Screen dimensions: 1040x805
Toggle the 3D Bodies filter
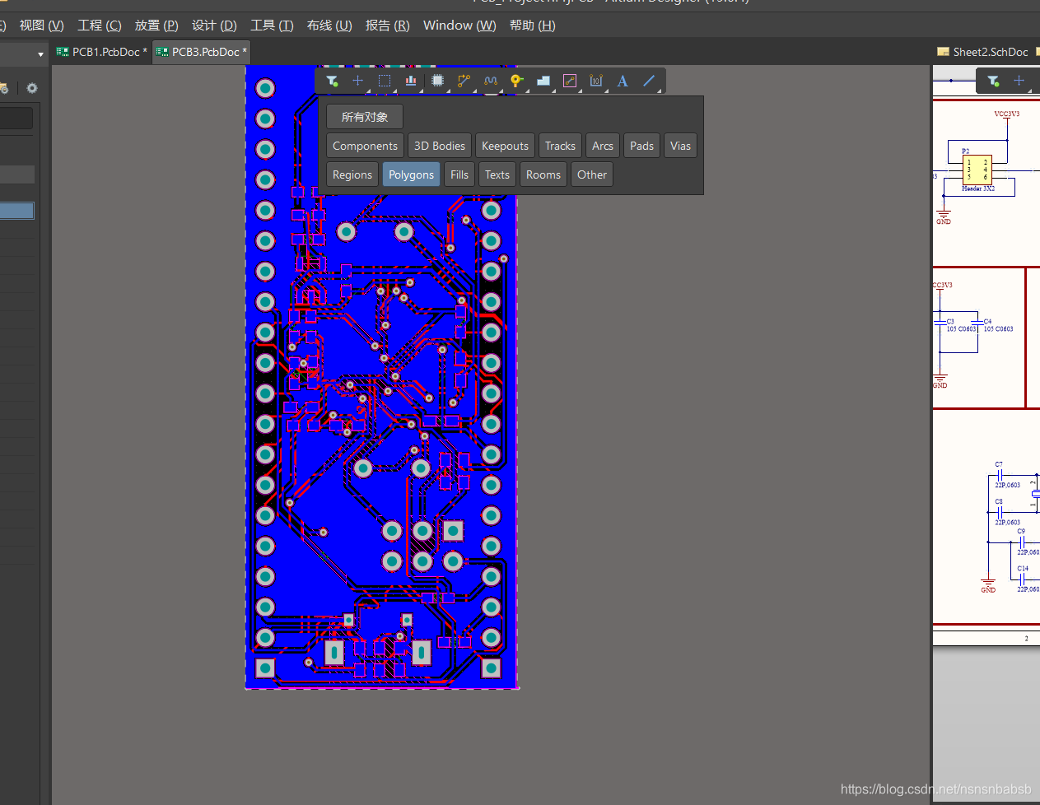click(440, 146)
